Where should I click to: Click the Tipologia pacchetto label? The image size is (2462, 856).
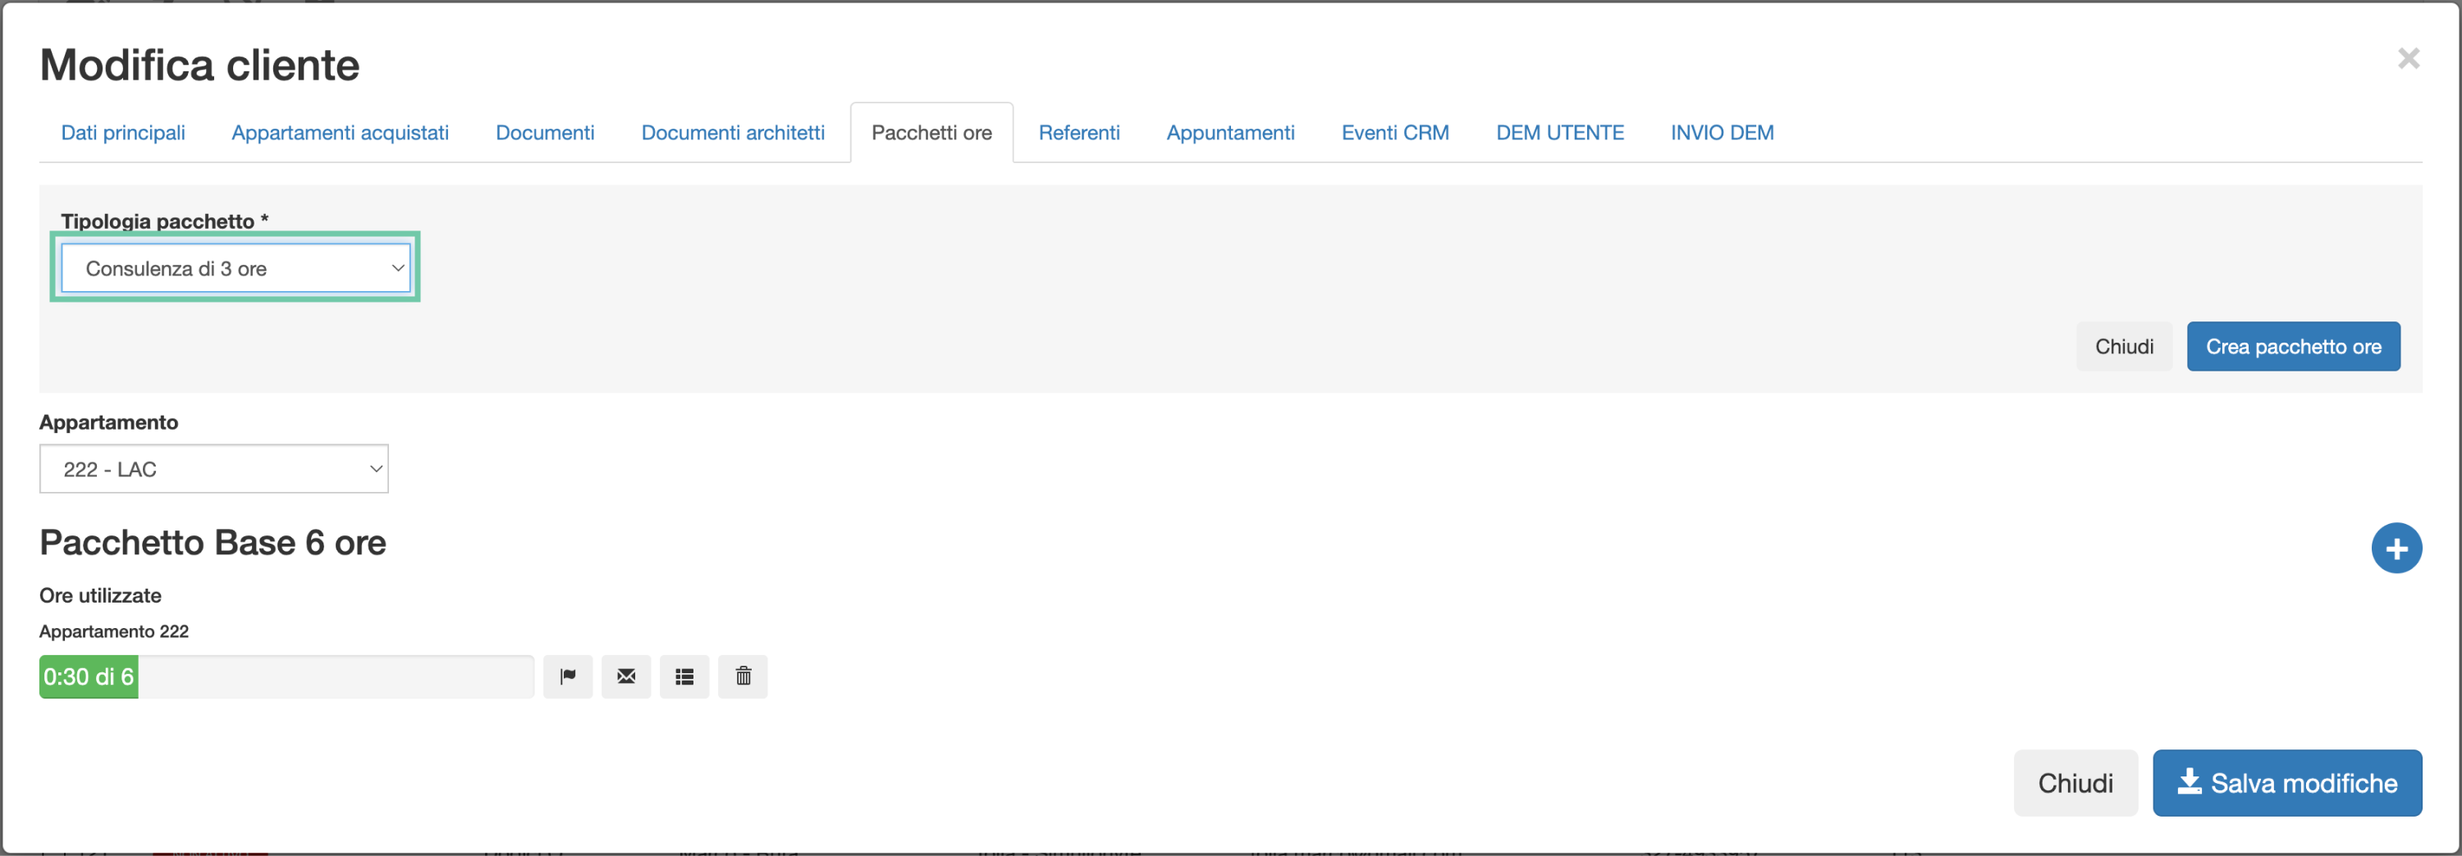tap(164, 221)
